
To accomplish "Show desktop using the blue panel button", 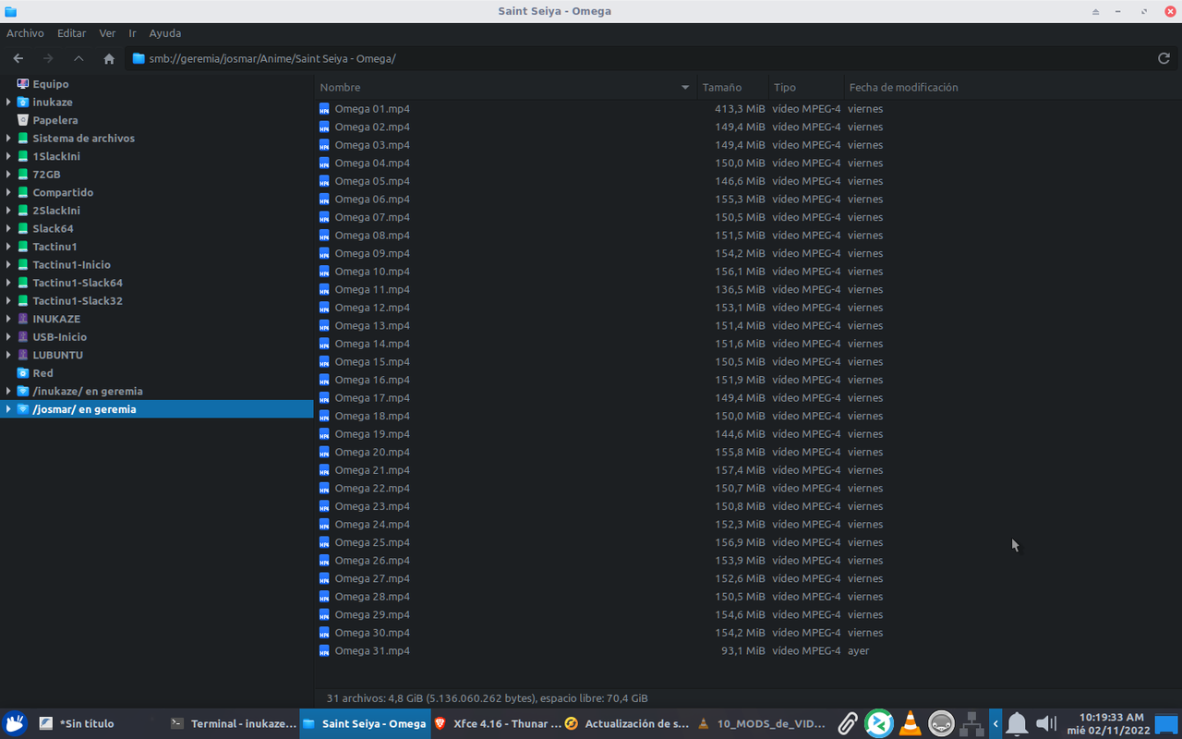I will click(1167, 723).
